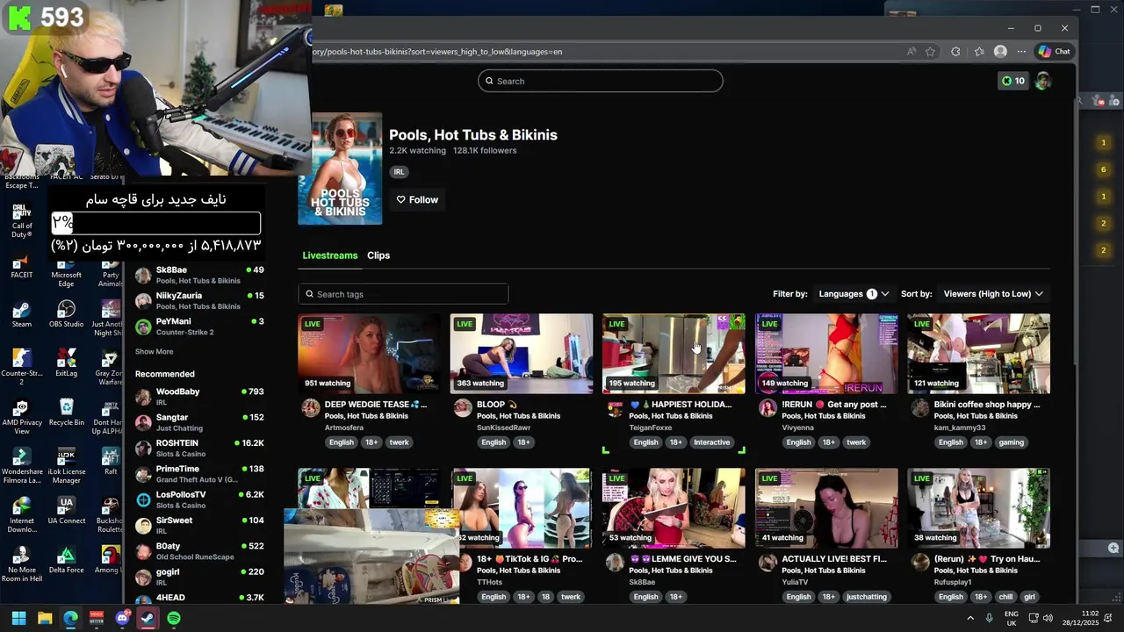Screen dimensions: 1124x632
Task: Open the browser profile avatar icon
Action: [1000, 52]
